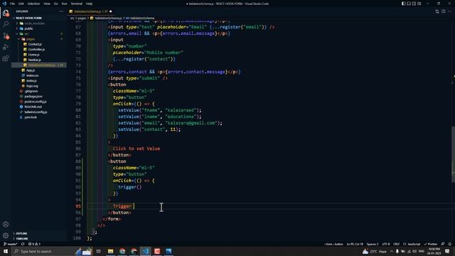Open the Edit menu
This screenshot has height=256, width=455.
coord(21,4)
